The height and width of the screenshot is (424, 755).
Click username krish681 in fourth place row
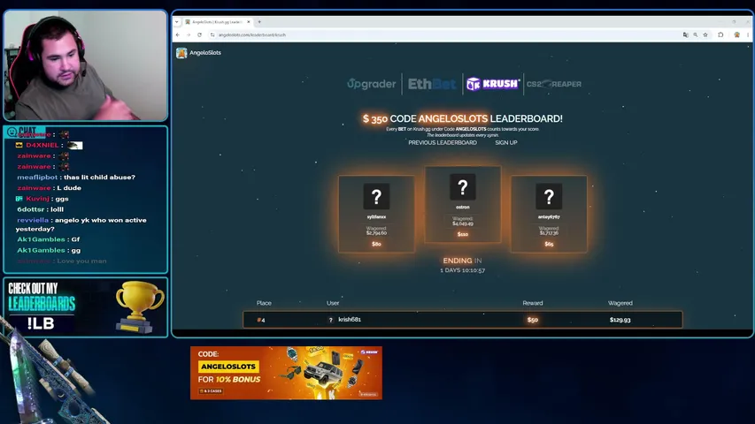[350, 319]
